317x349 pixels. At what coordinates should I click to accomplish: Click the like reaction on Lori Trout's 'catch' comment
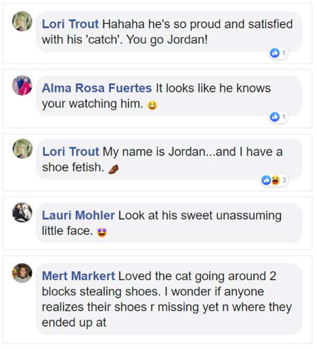click(275, 53)
